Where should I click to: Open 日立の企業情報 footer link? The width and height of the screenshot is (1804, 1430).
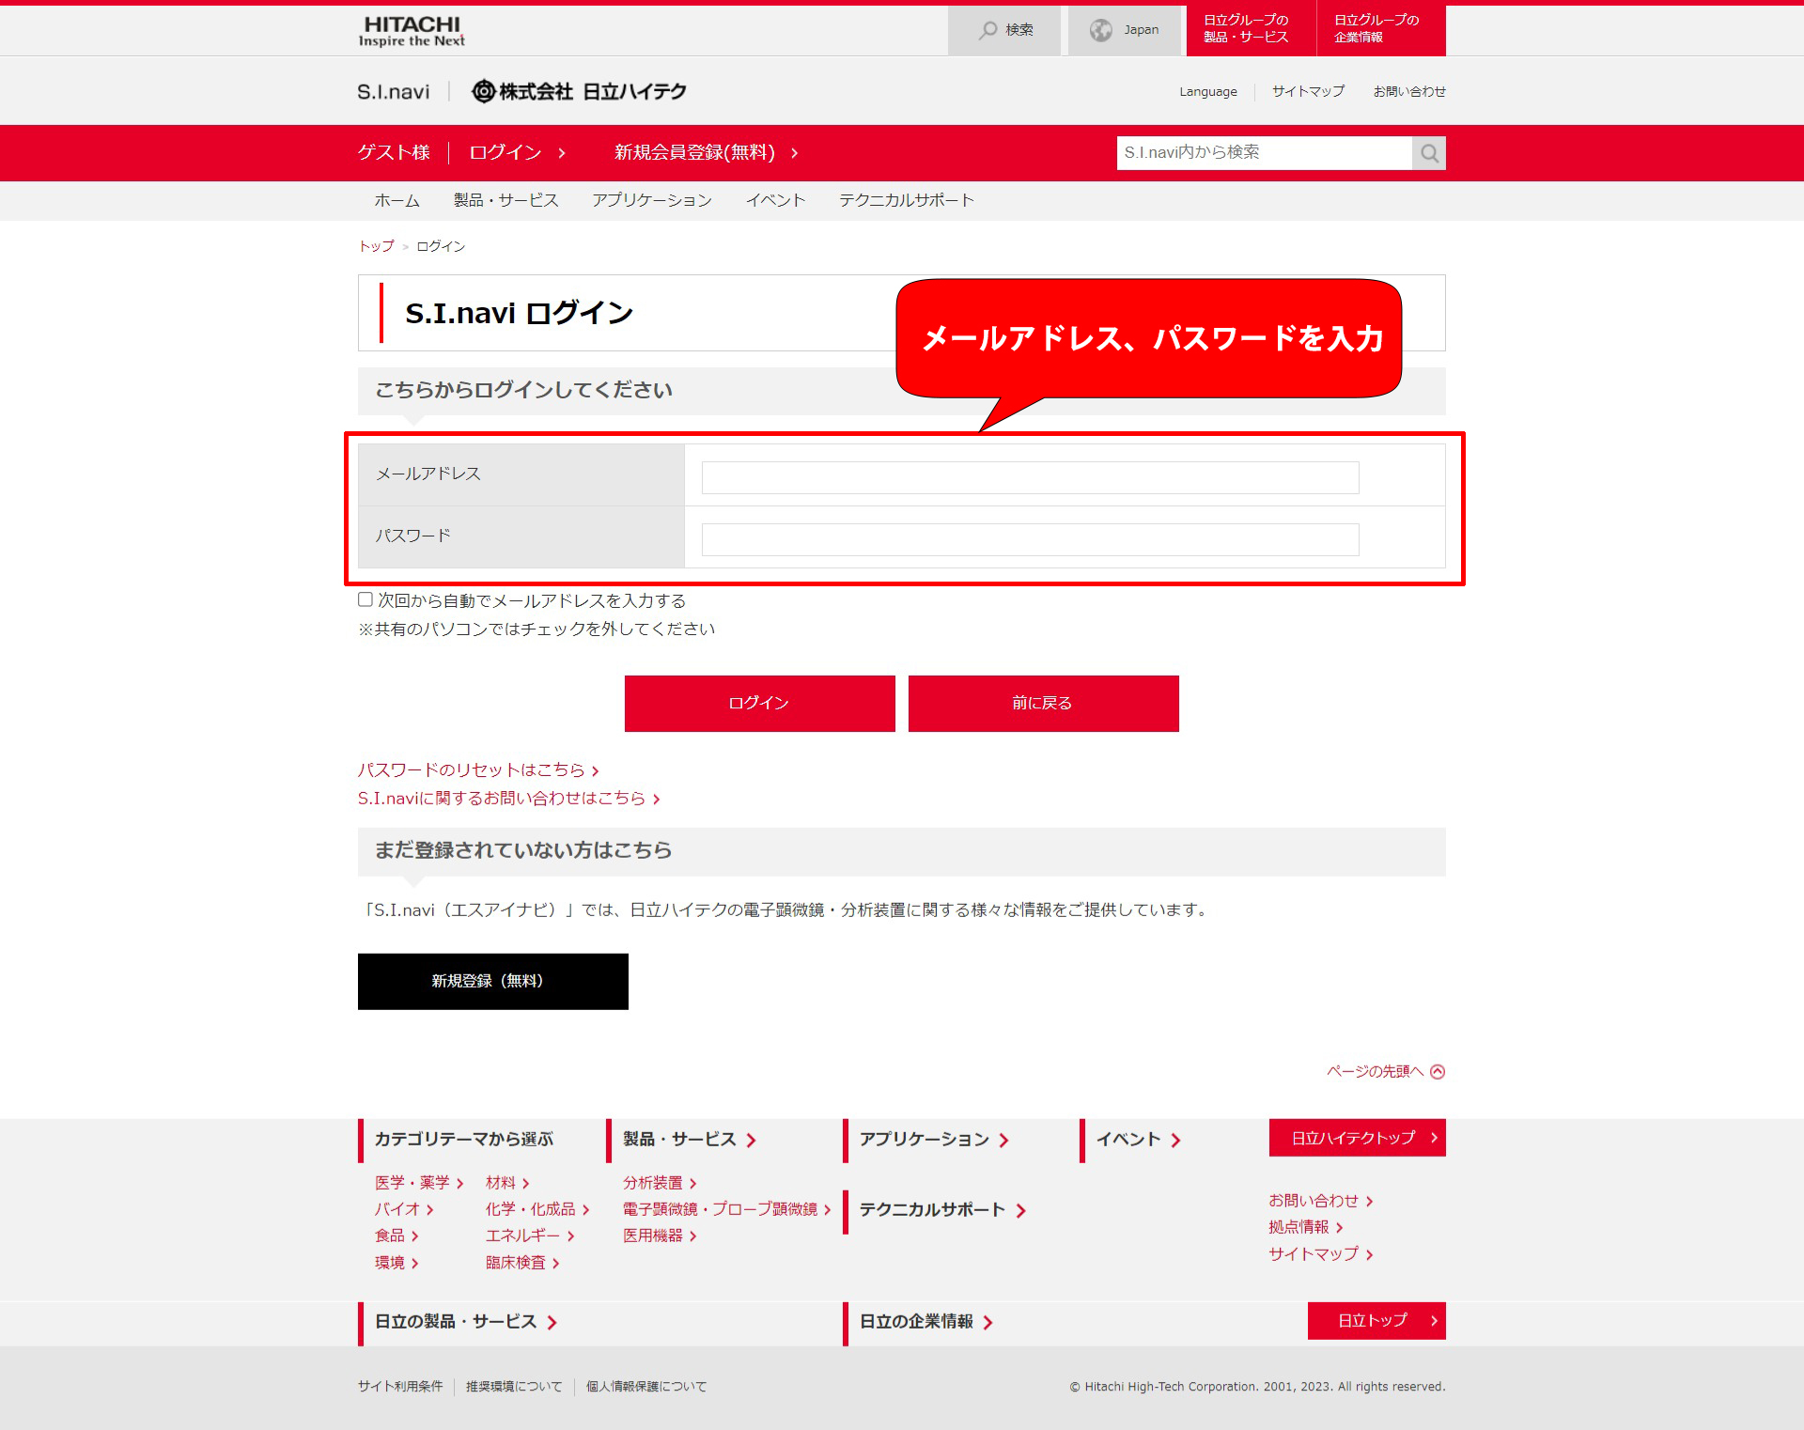tap(926, 1322)
